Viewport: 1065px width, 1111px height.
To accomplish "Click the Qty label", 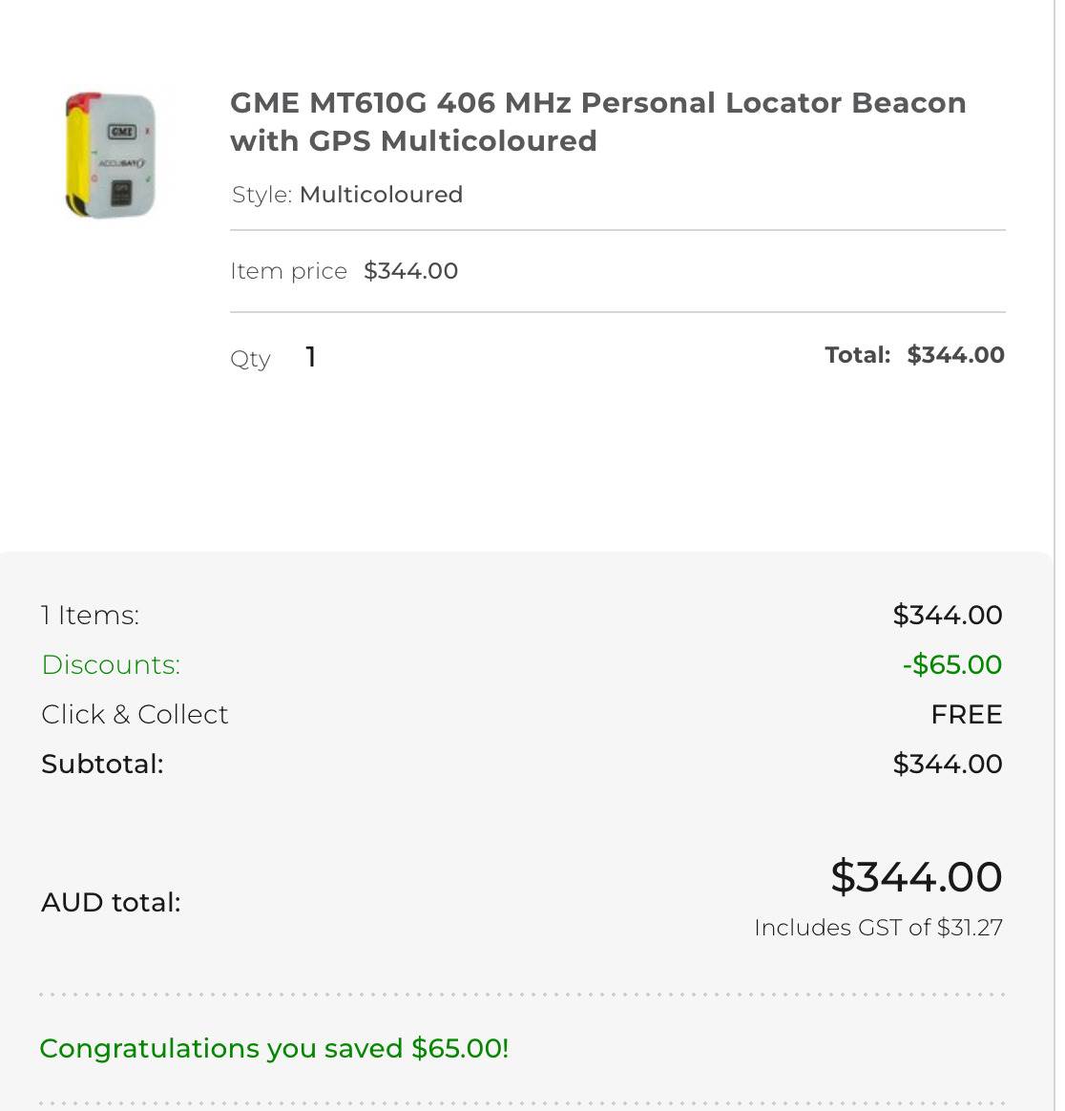I will [250, 359].
